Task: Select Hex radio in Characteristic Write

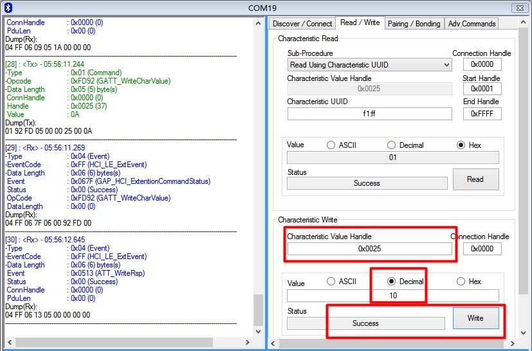Action: pyautogui.click(x=461, y=282)
